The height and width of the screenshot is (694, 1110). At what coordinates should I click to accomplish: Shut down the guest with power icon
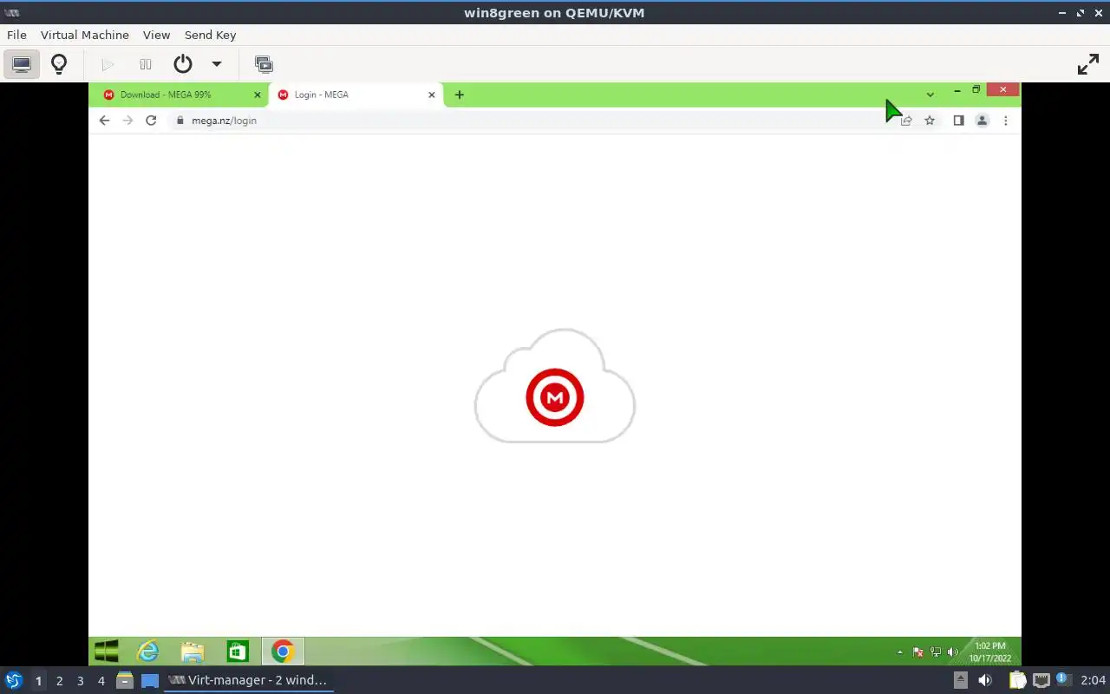182,64
